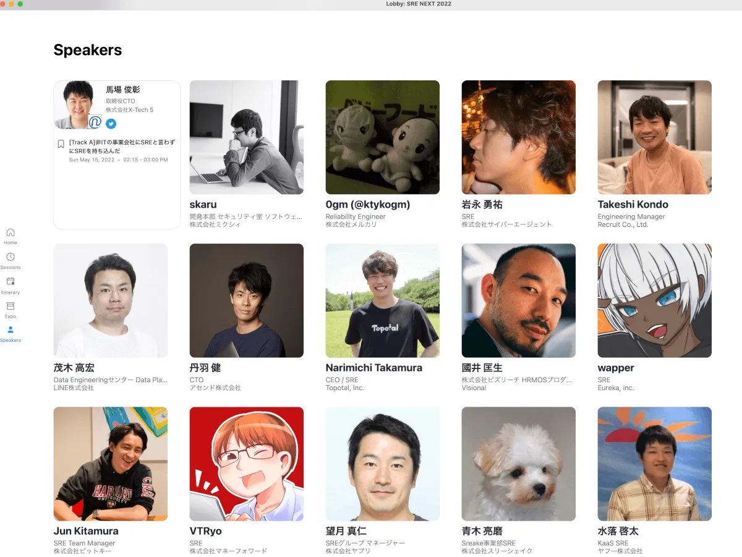The height and width of the screenshot is (557, 742).
Task: Open the 國井 匡生 speaker photo
Action: click(519, 300)
